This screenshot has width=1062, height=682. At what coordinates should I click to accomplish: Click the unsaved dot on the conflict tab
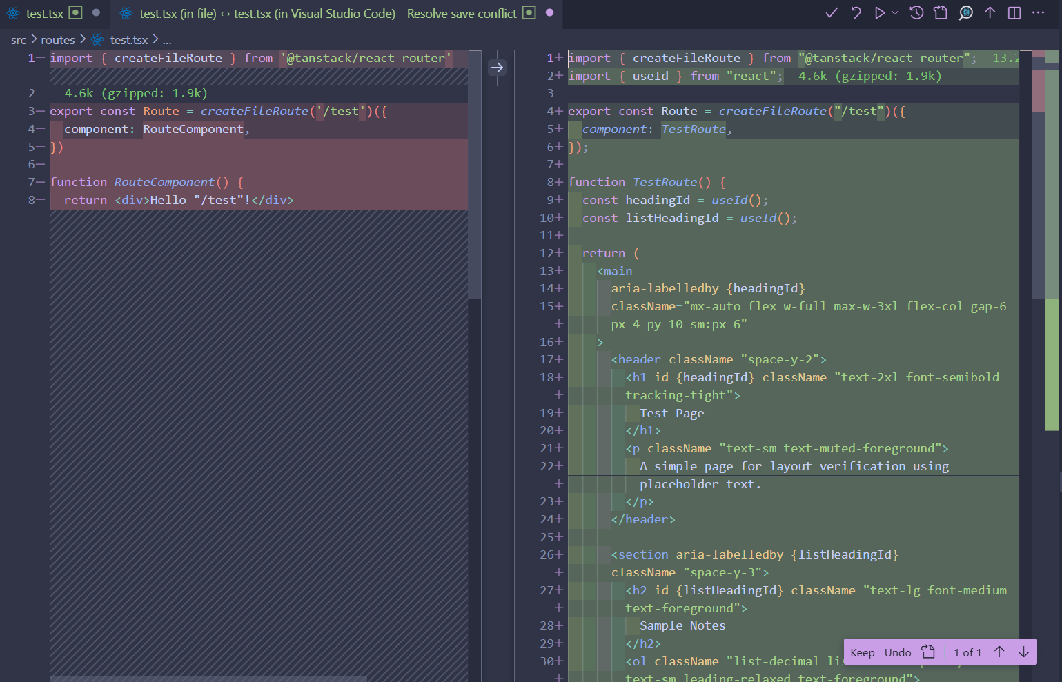549,13
